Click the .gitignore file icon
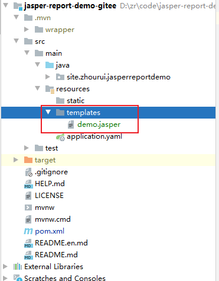 tap(29, 172)
